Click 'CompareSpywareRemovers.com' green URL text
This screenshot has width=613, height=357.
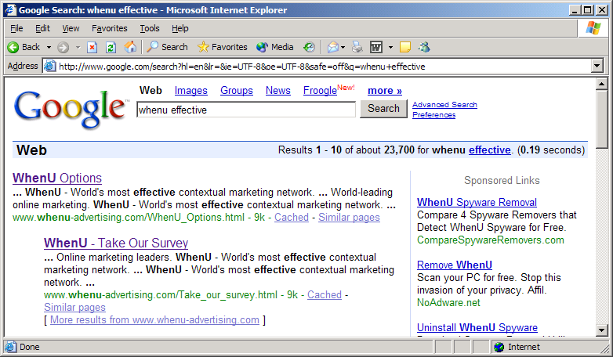[x=490, y=240]
